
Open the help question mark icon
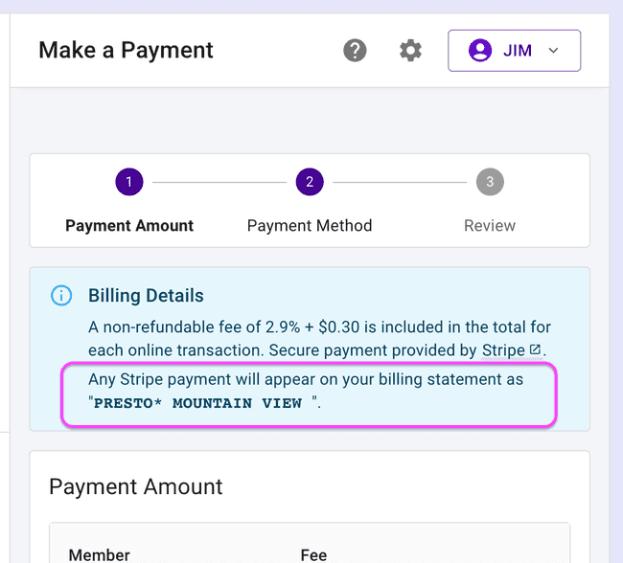[x=356, y=51]
